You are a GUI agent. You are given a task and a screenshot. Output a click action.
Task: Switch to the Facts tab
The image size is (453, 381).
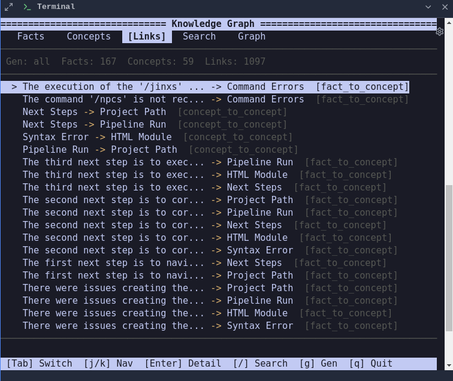[31, 37]
